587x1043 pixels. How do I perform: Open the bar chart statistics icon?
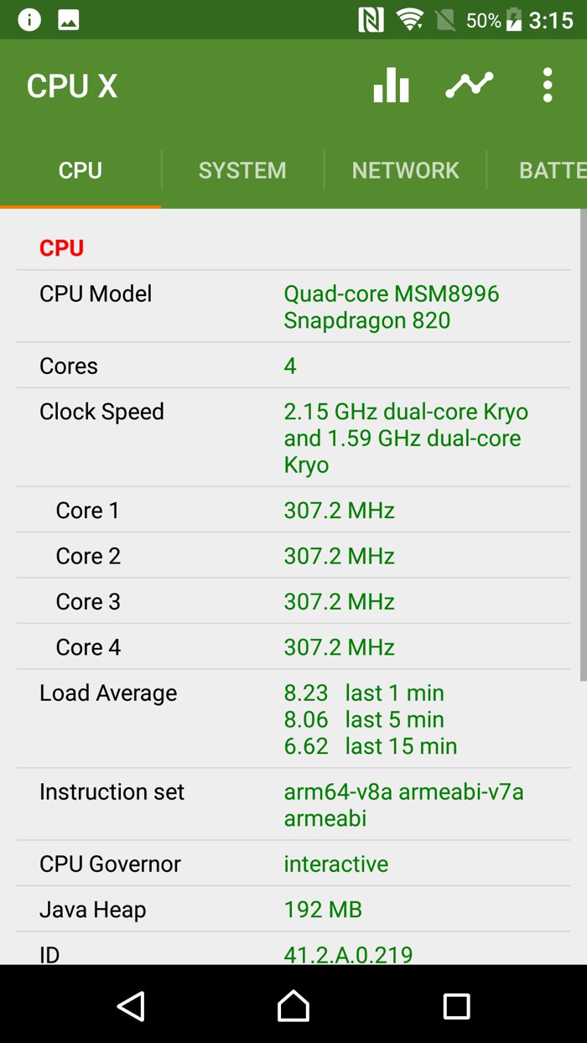[391, 85]
